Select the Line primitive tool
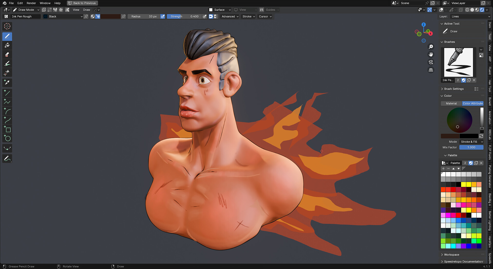The width and height of the screenshot is (493, 269). coord(7,93)
